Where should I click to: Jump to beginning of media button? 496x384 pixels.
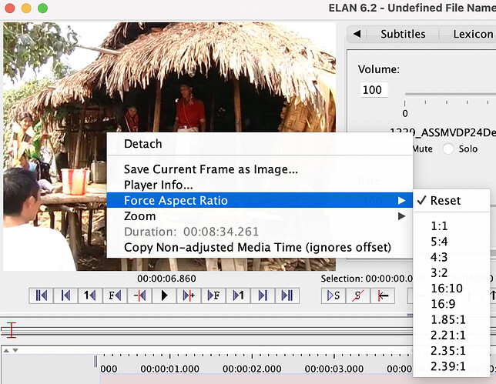(40, 296)
